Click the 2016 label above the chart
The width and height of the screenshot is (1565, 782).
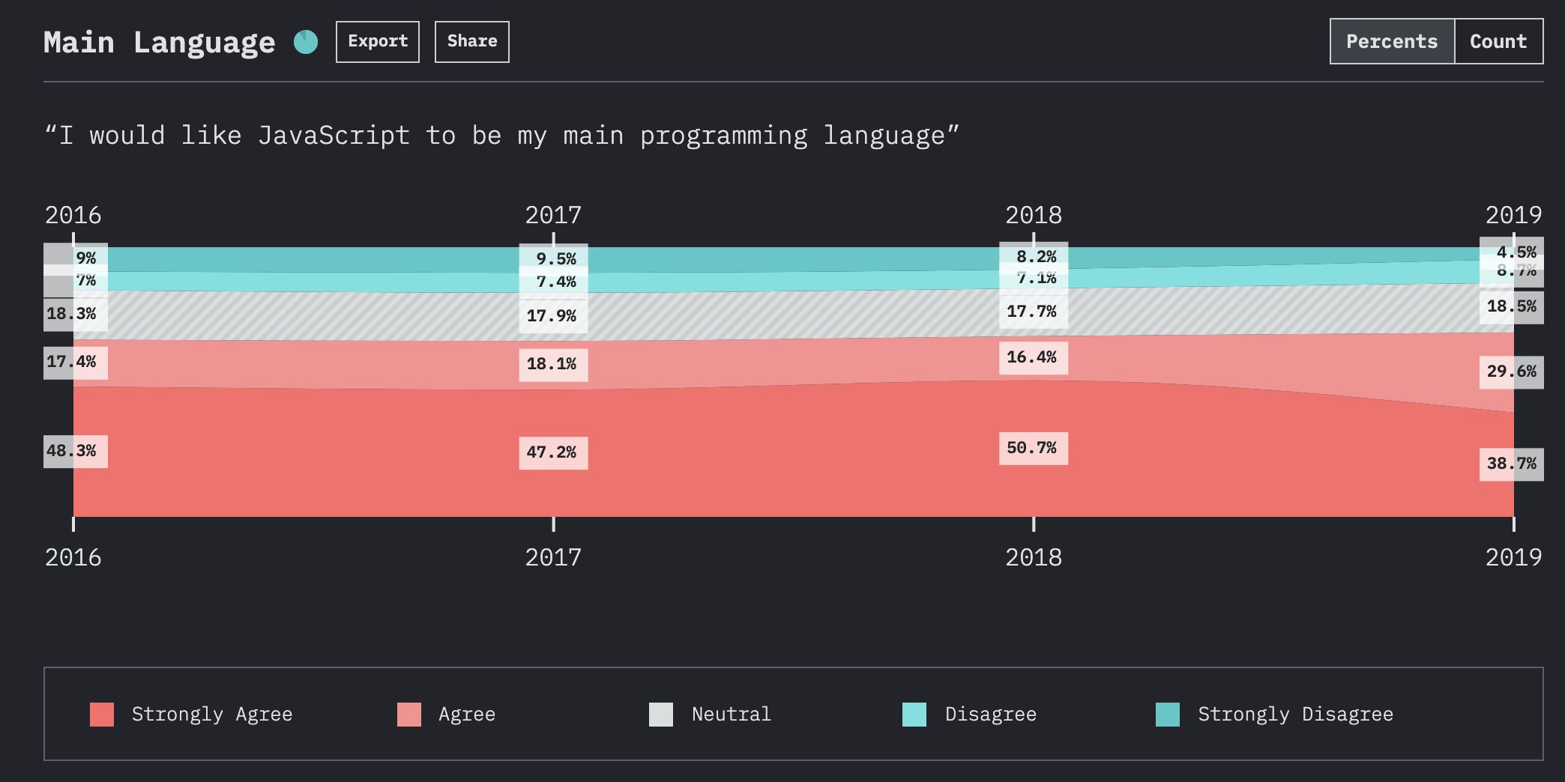tap(73, 216)
